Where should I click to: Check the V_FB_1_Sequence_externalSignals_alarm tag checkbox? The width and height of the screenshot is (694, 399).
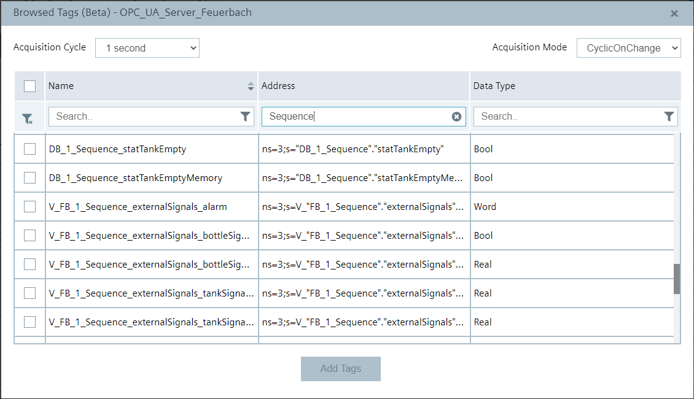click(x=29, y=206)
